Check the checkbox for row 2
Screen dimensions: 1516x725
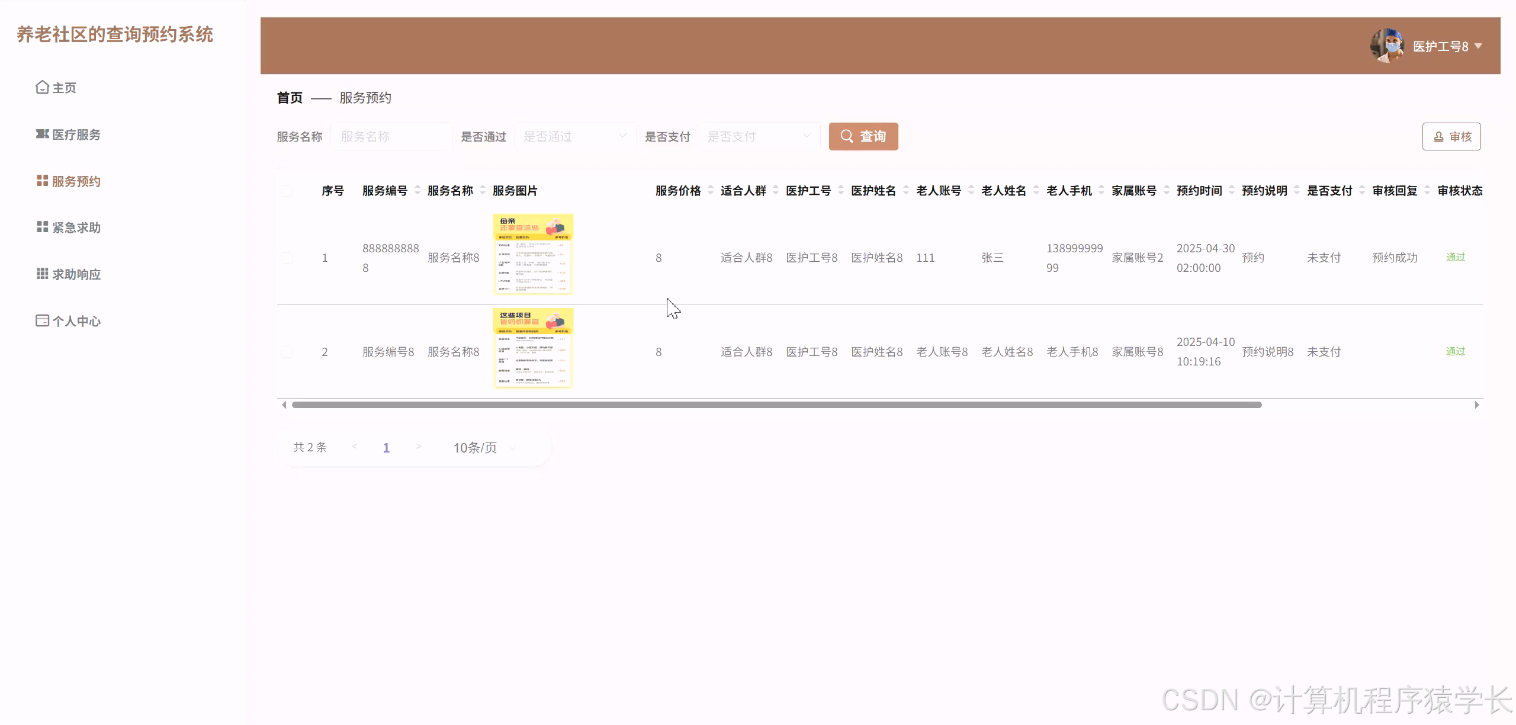coord(287,352)
